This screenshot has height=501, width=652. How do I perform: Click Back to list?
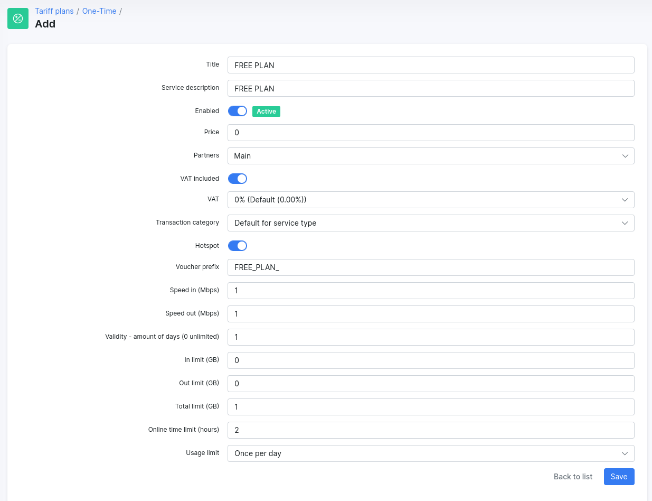(x=573, y=477)
